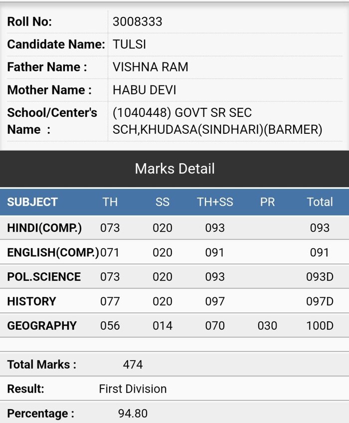349x423 pixels.
Task: Click the TH+SS column header
Action: click(215, 202)
